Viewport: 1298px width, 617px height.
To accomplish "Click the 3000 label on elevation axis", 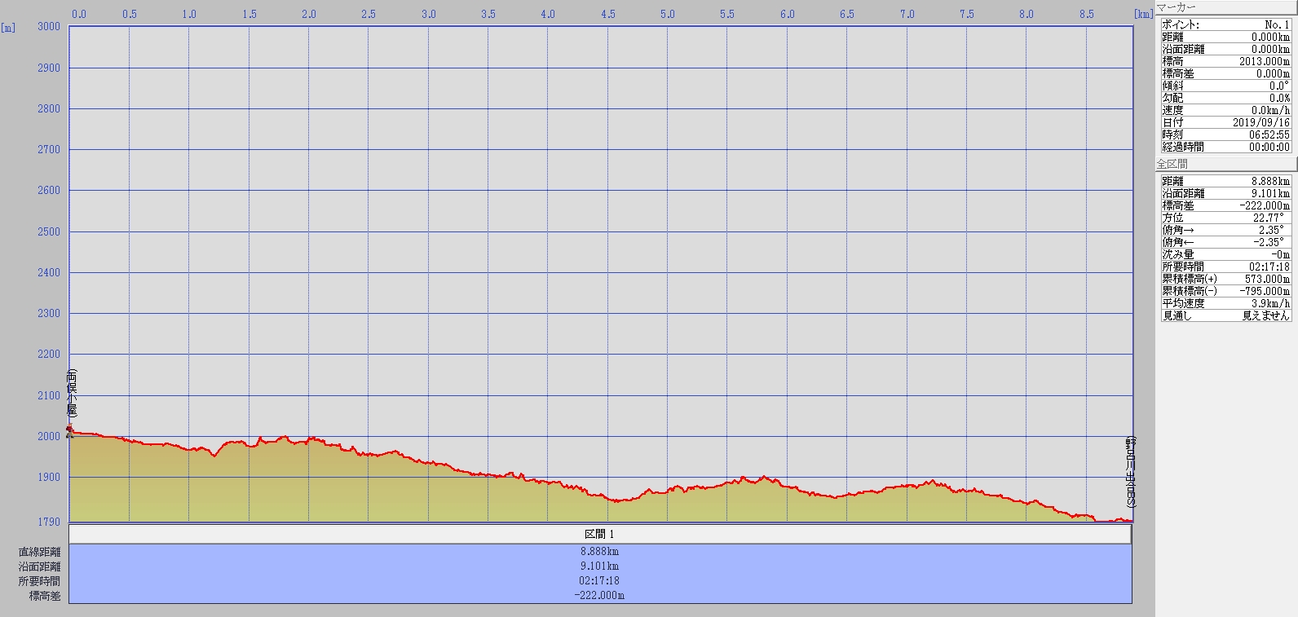I will click(x=49, y=26).
